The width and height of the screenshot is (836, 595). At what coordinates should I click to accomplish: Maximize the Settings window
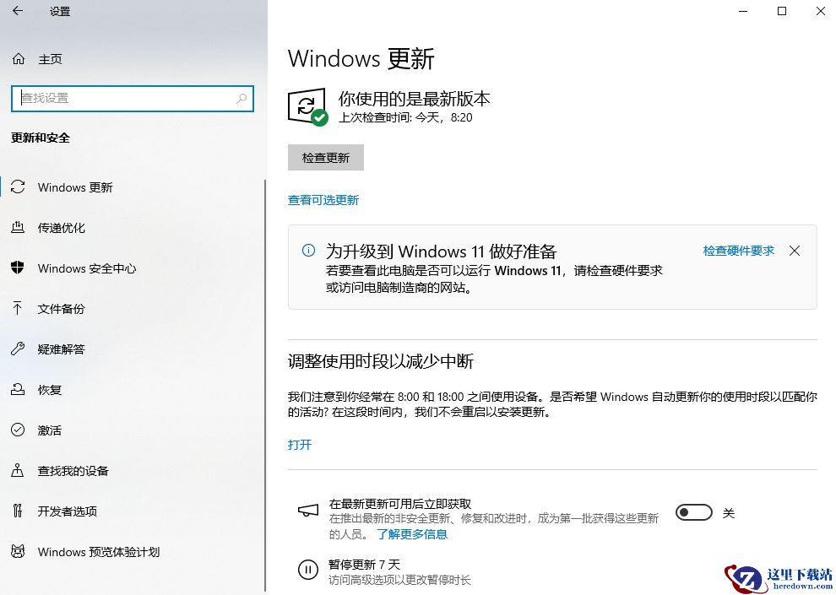click(x=782, y=11)
